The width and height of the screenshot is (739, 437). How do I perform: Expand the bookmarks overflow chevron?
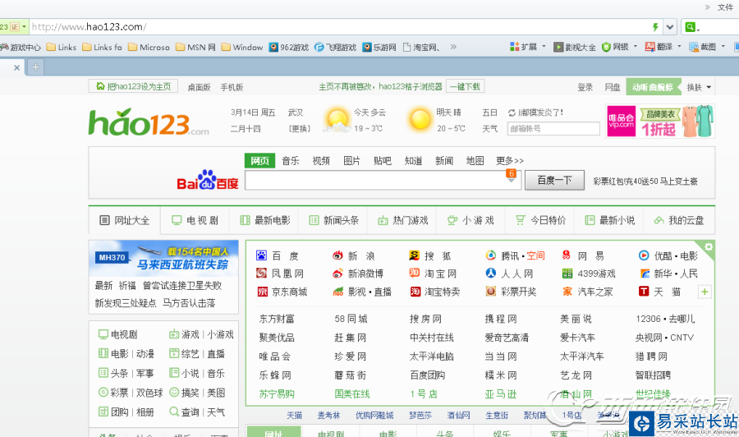[x=453, y=47]
